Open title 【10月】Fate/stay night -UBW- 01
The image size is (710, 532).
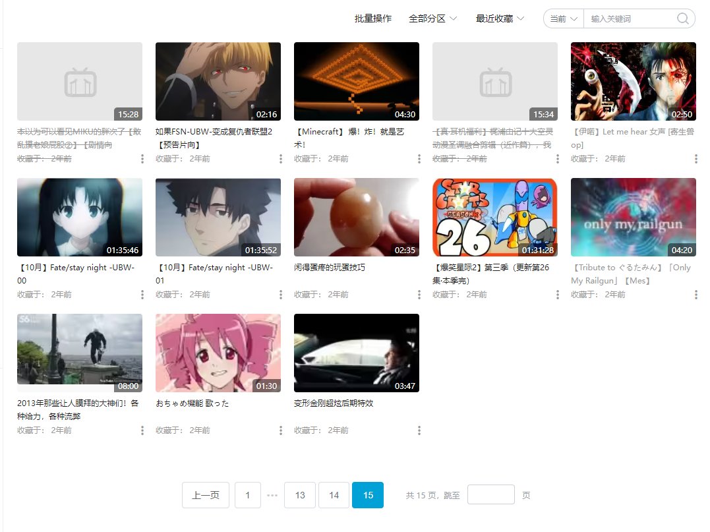(214, 274)
